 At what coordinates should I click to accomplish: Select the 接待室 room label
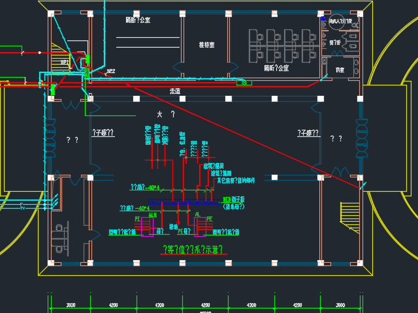(208, 45)
